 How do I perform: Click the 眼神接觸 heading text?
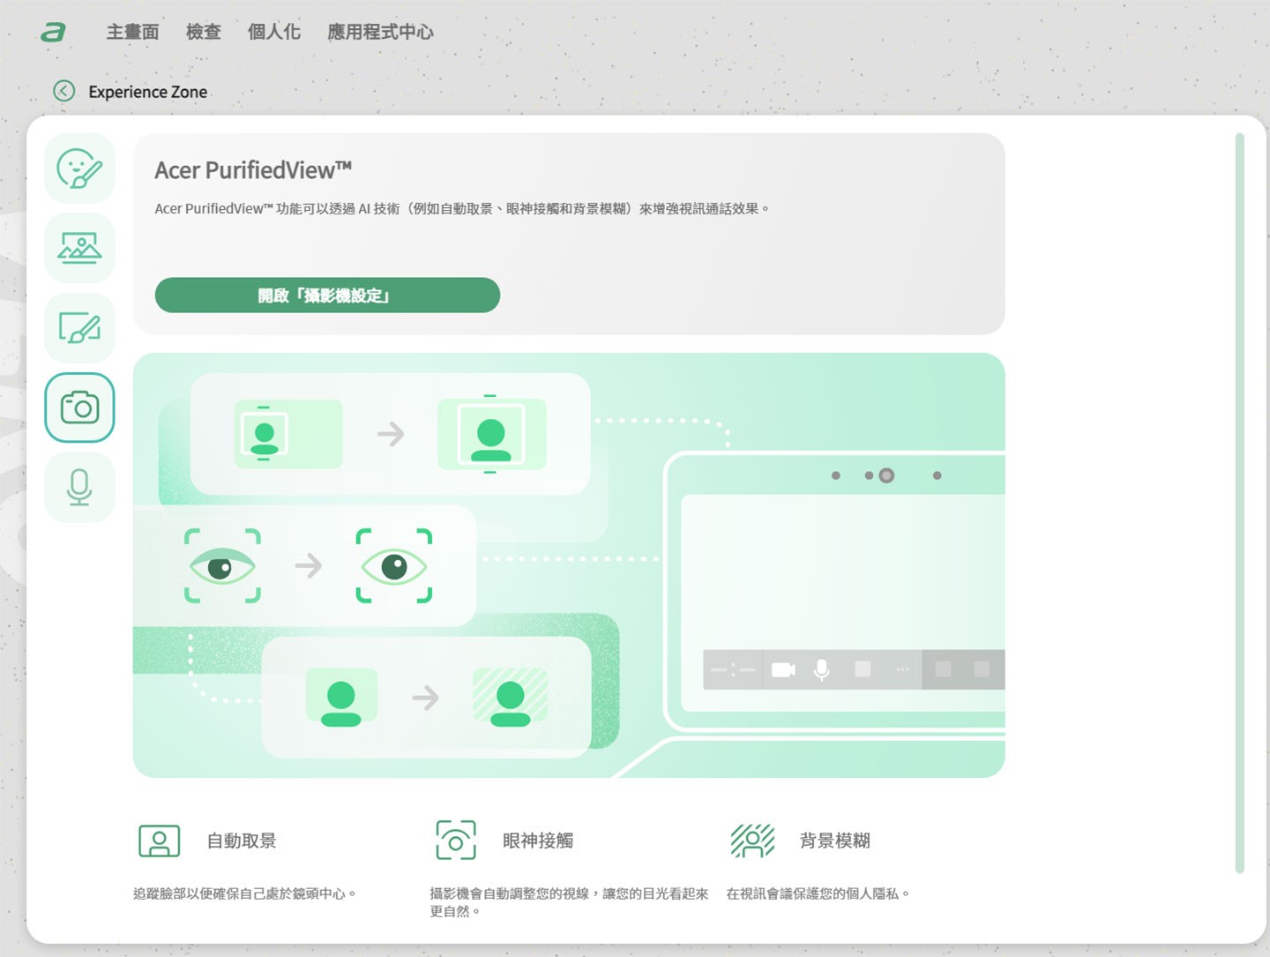538,841
